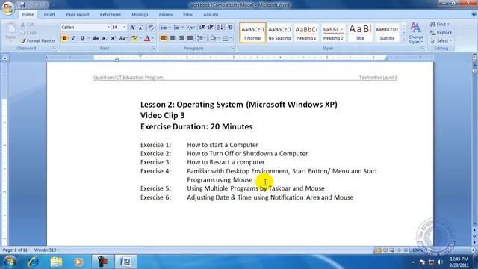The image size is (478, 269).
Task: Apply subscript formatting
Action: tap(105, 38)
